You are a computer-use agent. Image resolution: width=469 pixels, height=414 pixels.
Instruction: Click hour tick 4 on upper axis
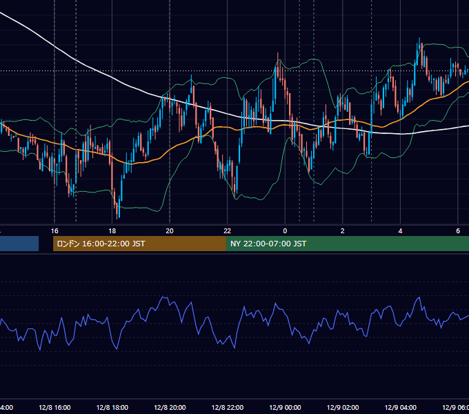(x=400, y=231)
